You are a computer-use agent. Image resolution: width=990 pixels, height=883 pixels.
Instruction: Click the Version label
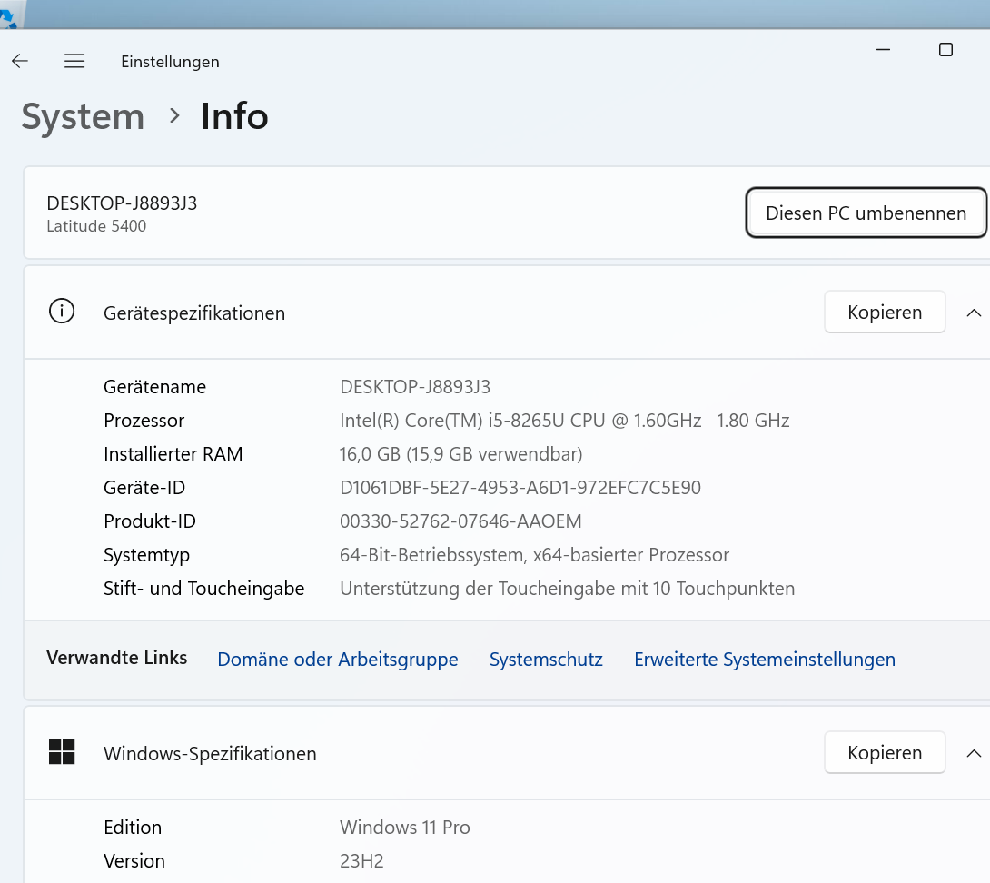click(x=134, y=861)
